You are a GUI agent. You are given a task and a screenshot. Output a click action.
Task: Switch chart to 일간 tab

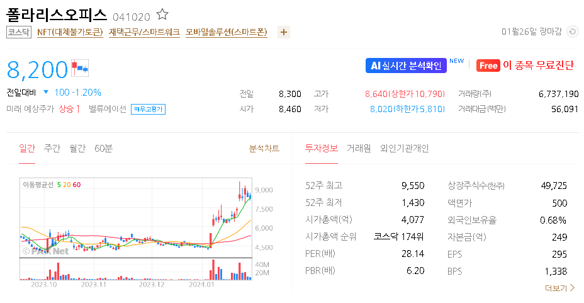point(27,148)
